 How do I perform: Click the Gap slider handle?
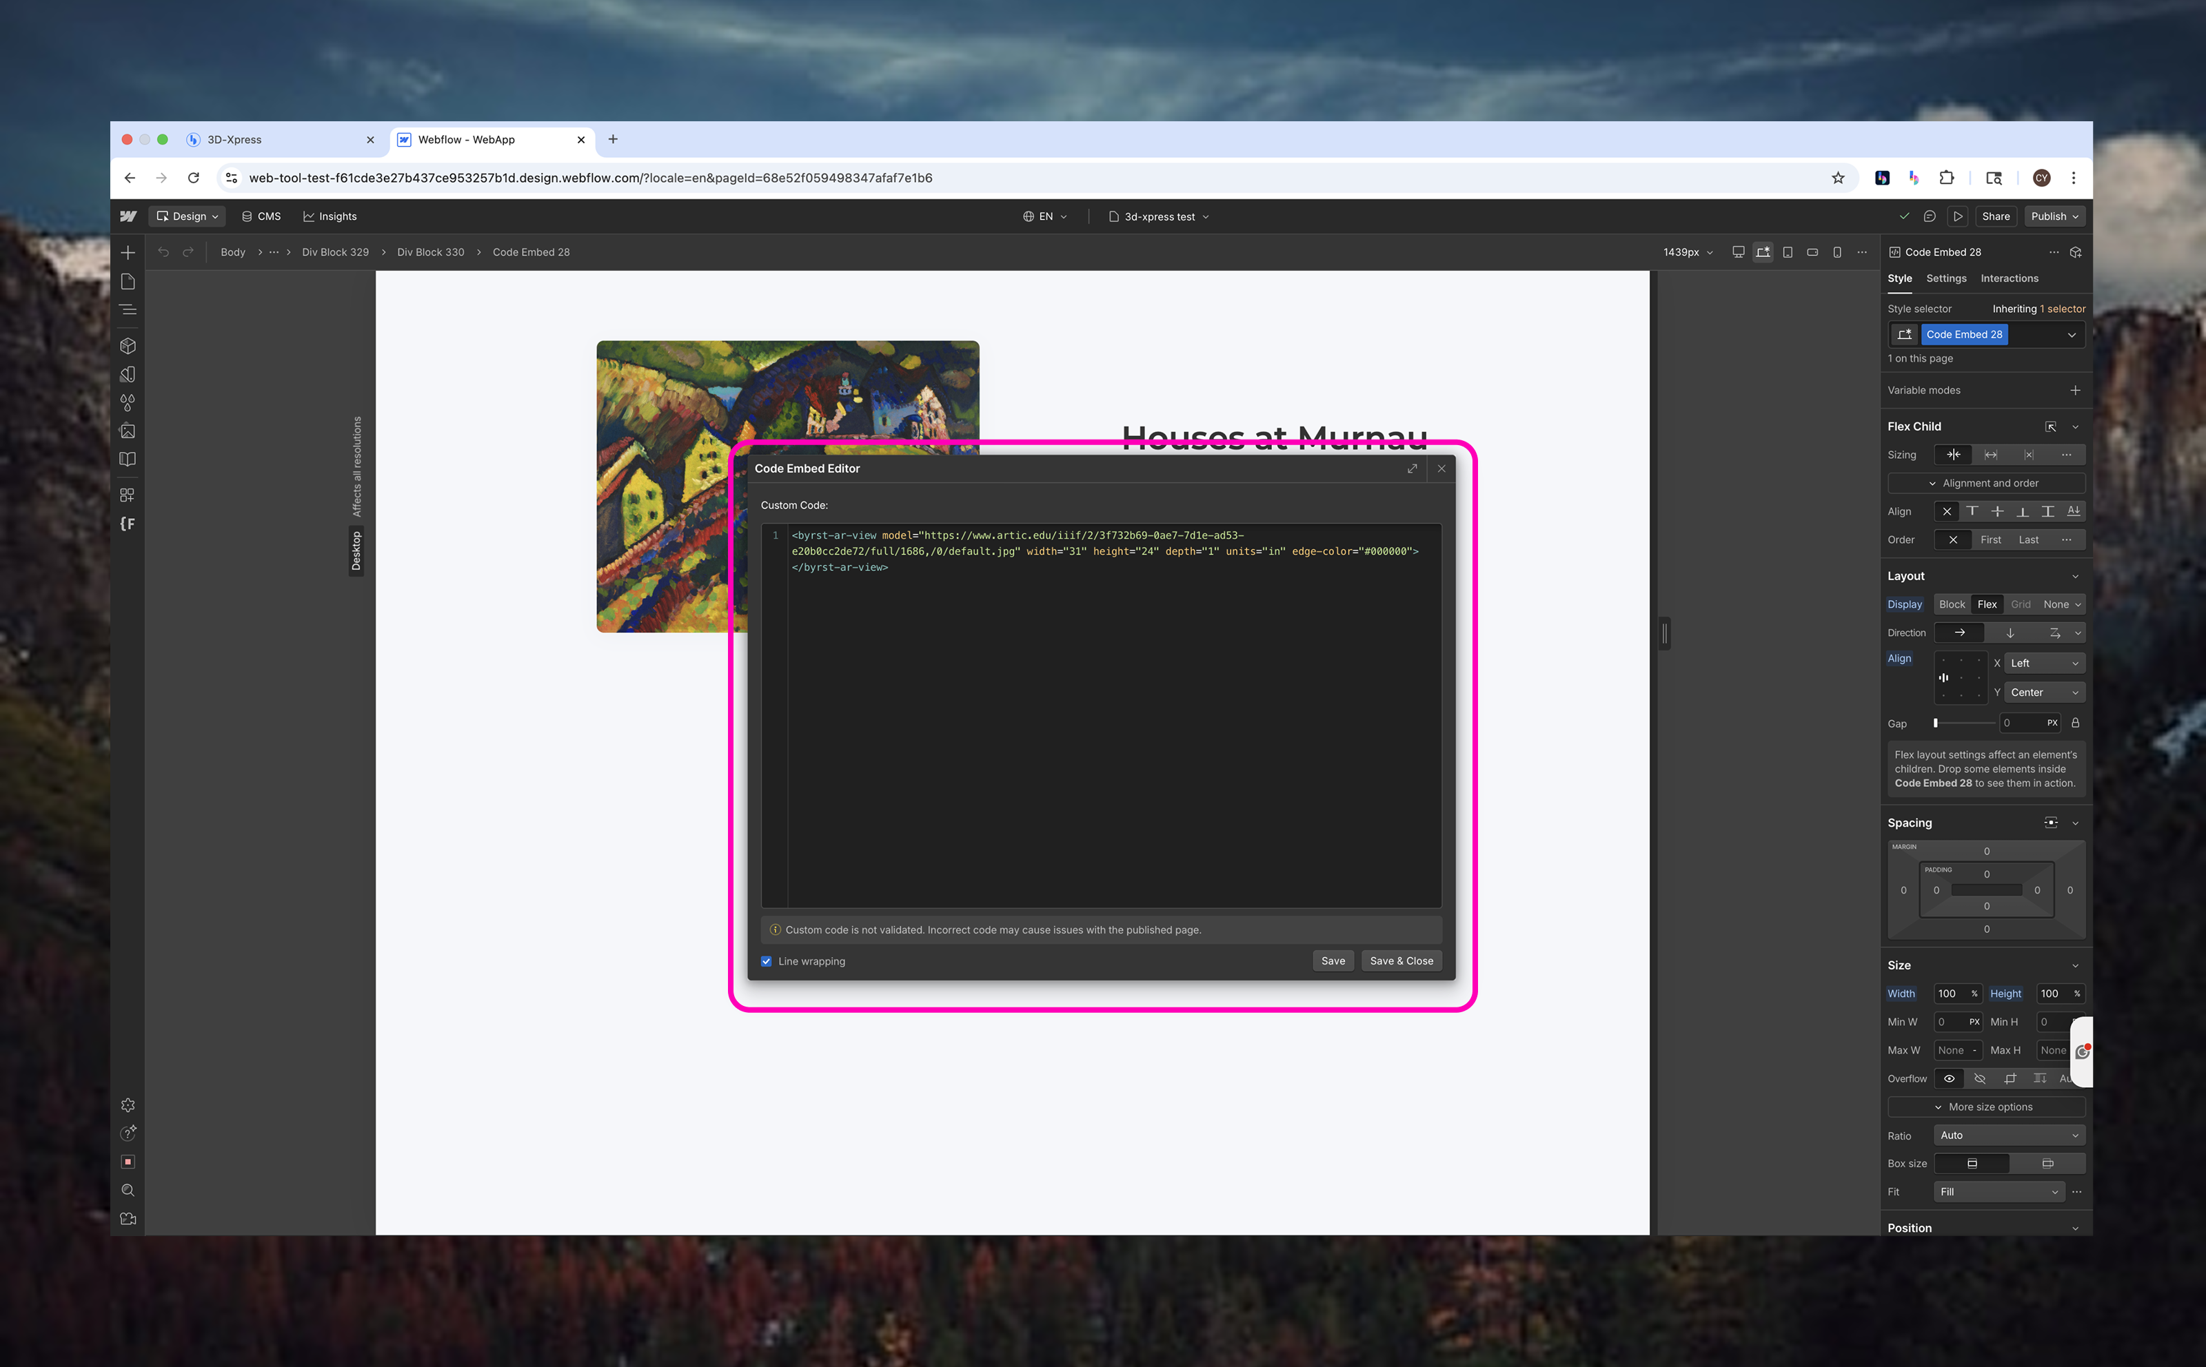(x=1936, y=723)
